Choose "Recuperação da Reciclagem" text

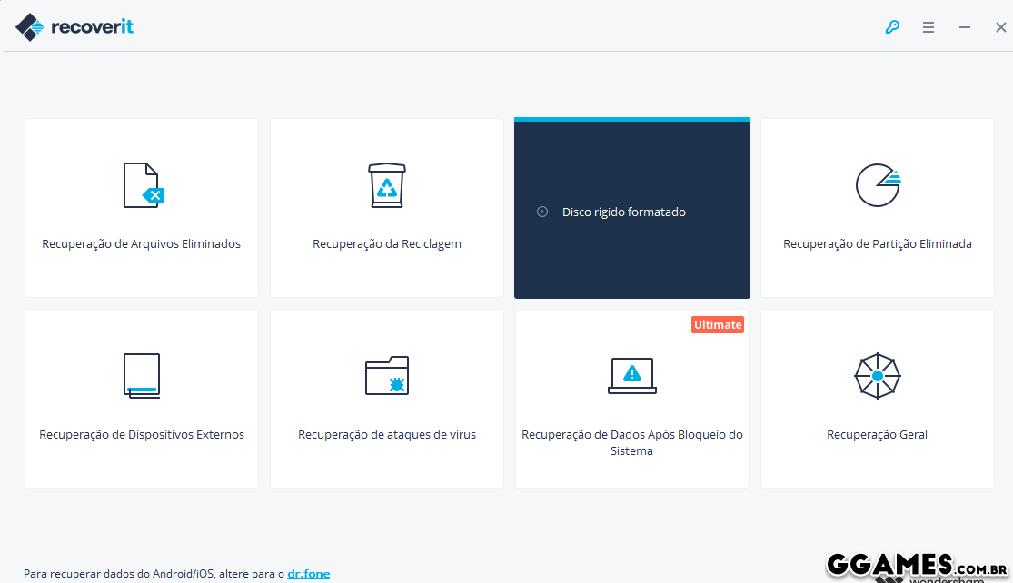[387, 244]
